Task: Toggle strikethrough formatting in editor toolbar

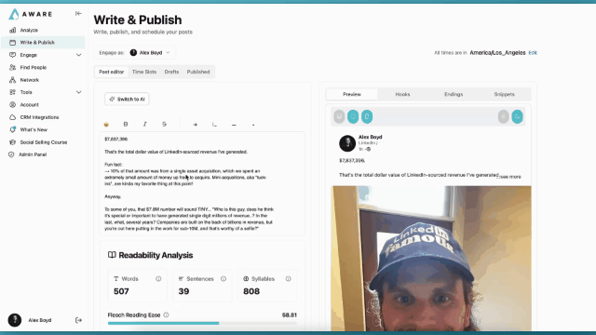Action: pyautogui.click(x=164, y=124)
